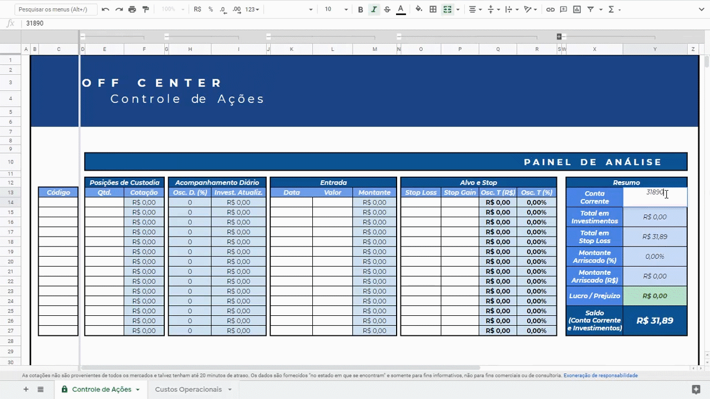Open the borders menu

(433, 9)
